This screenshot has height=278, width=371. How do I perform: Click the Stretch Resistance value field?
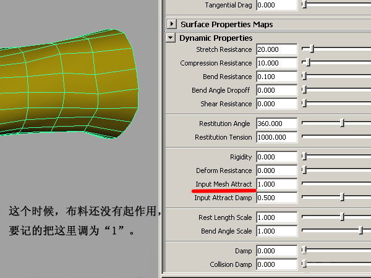(276, 49)
